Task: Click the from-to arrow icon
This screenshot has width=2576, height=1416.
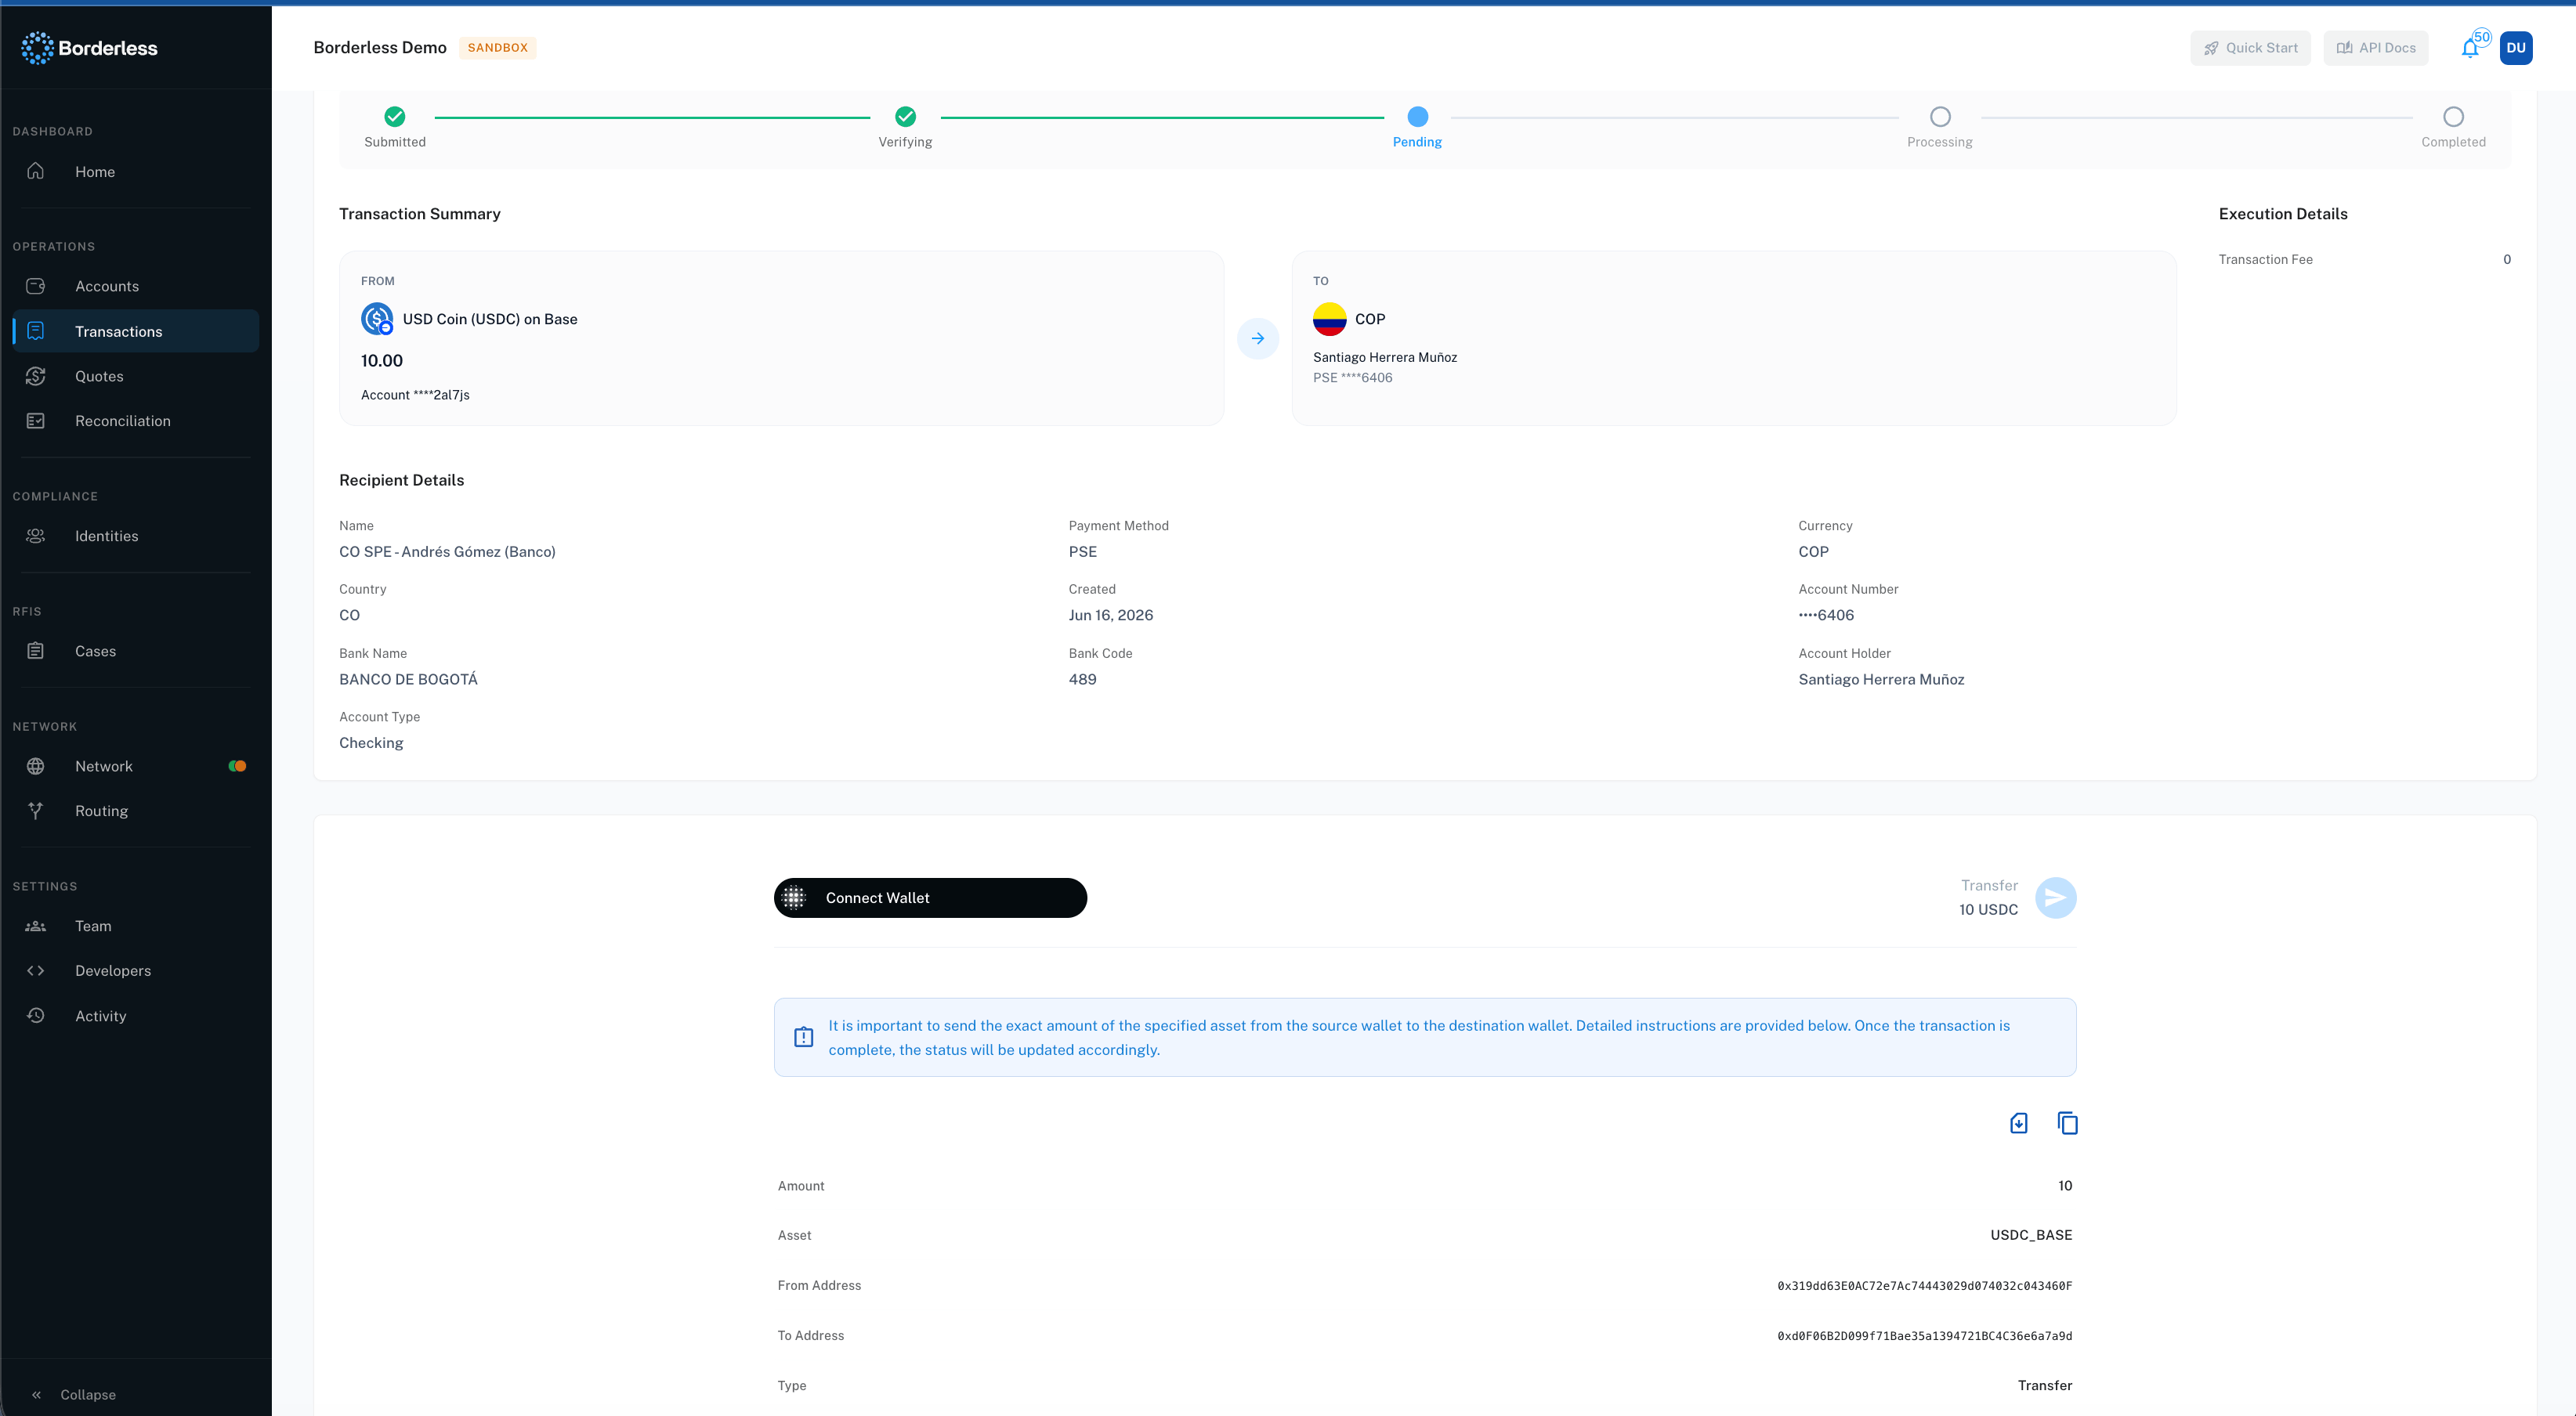Action: point(1258,338)
